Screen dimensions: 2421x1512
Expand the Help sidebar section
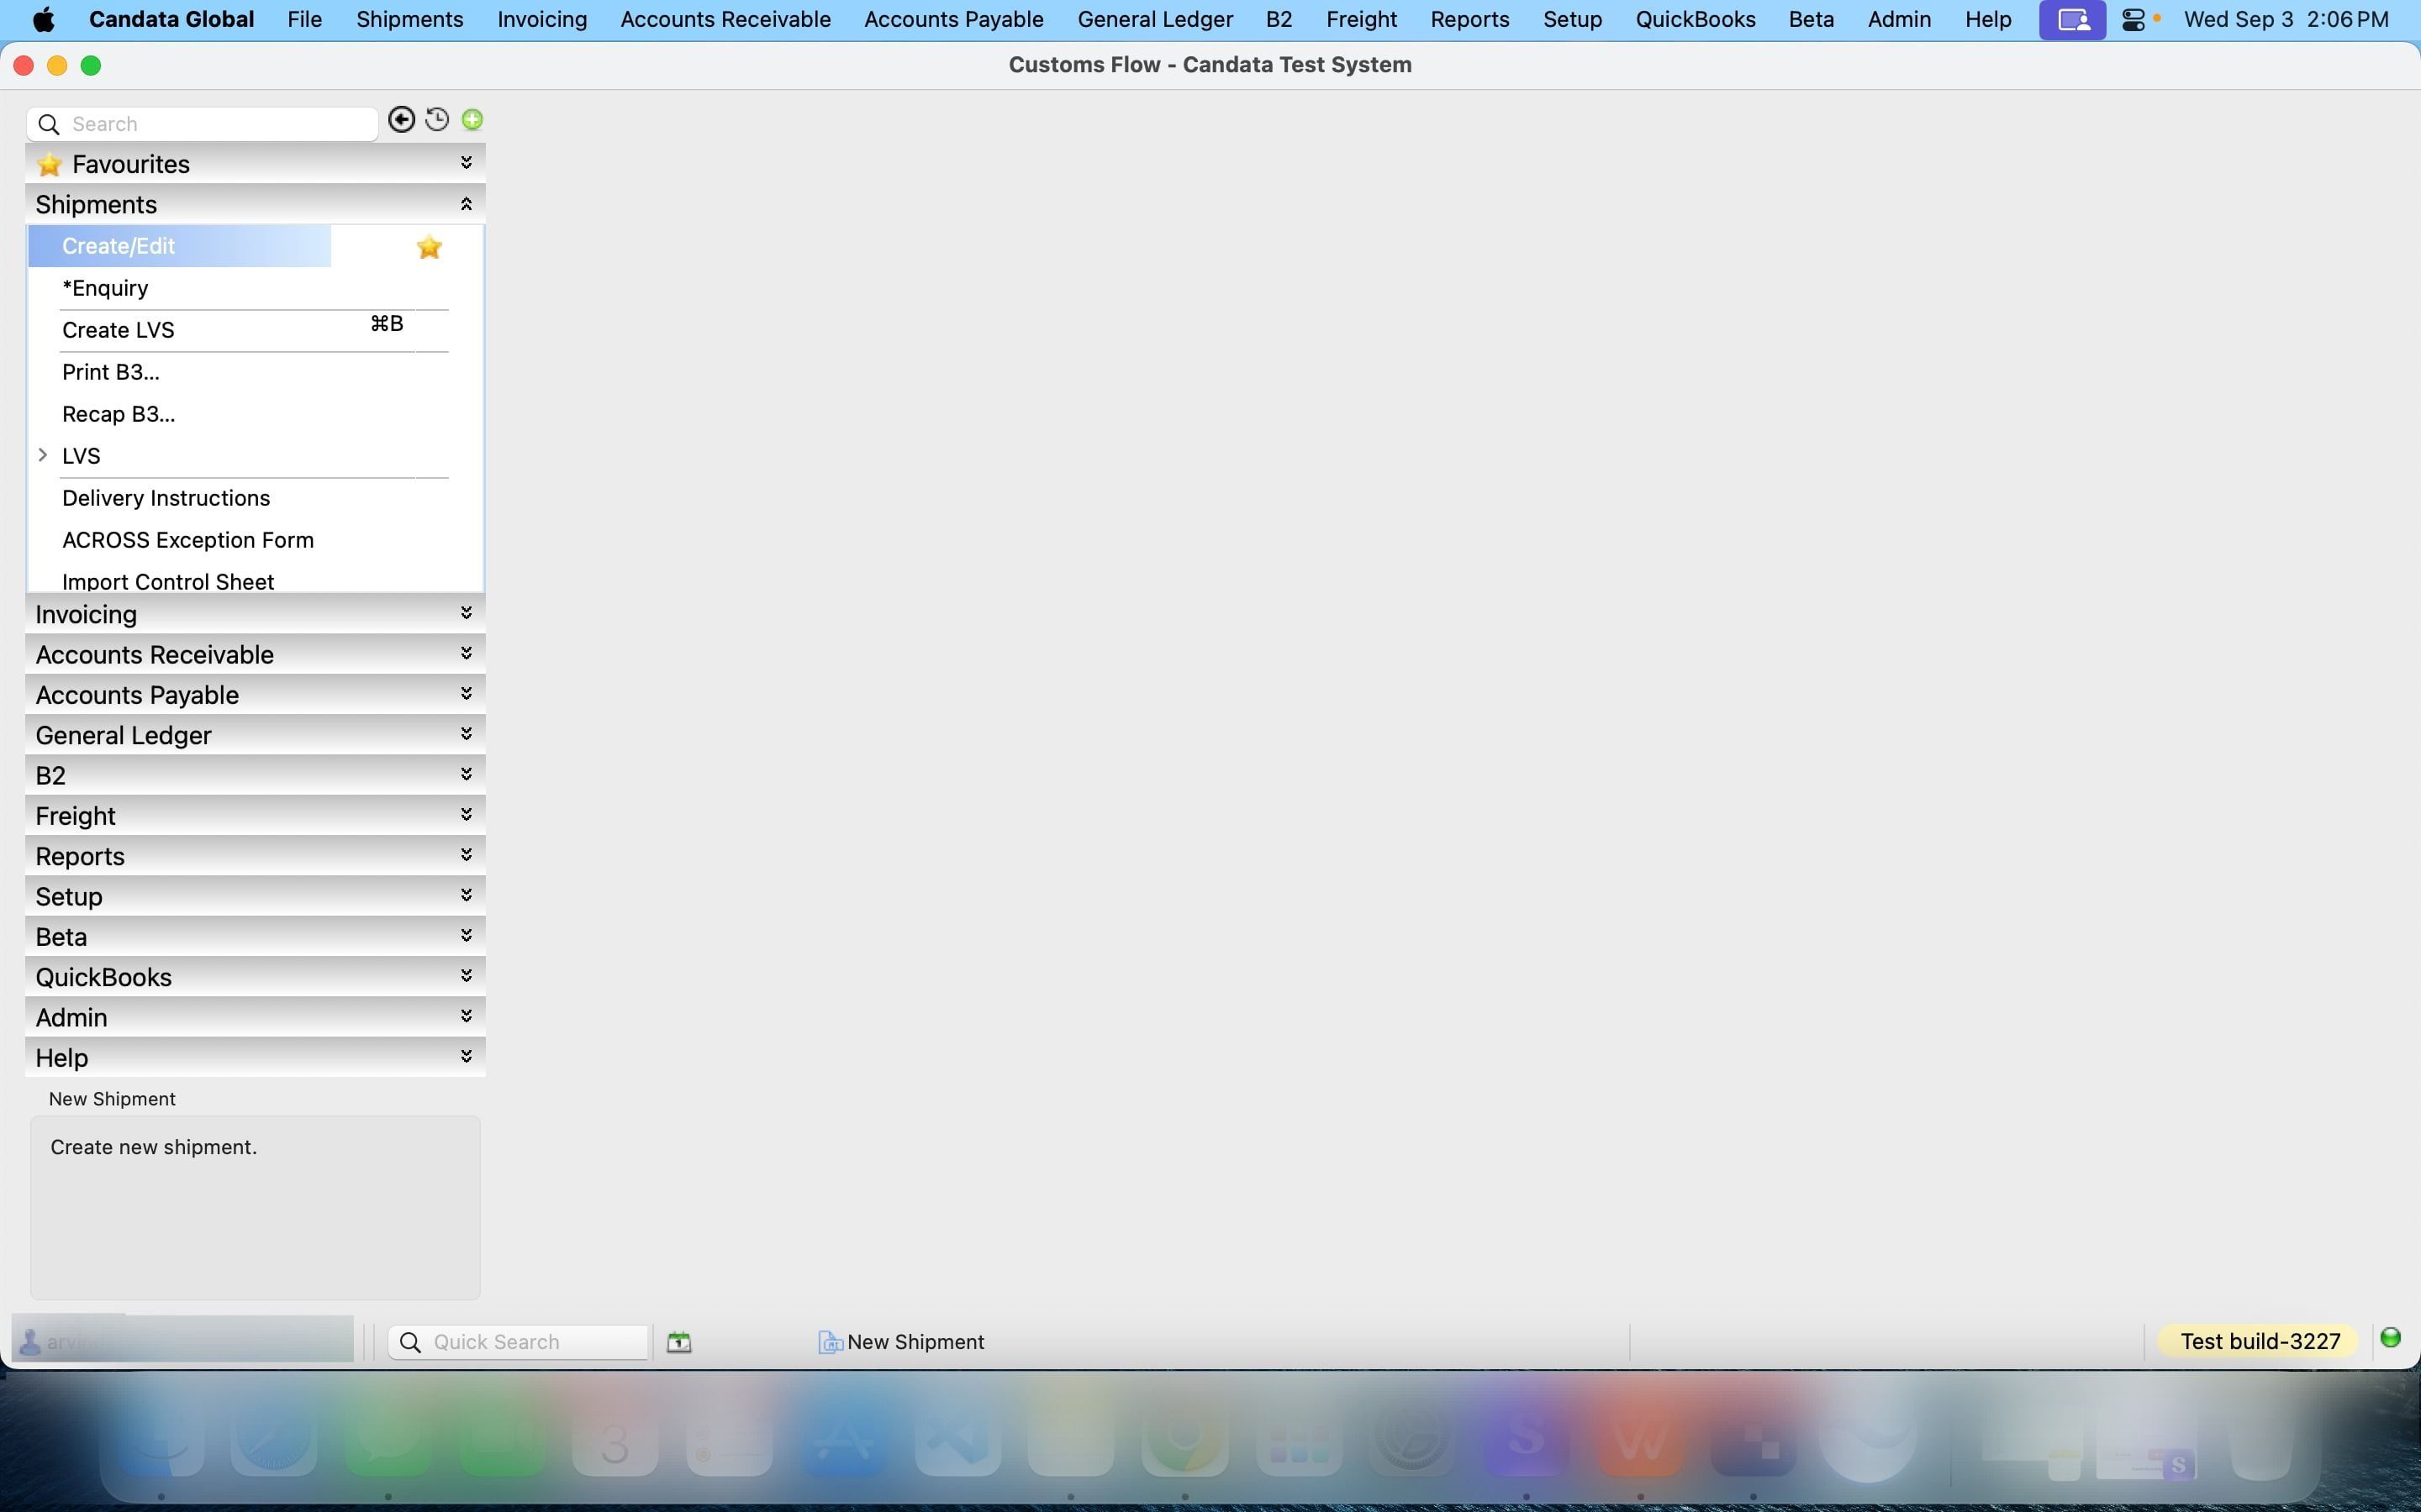pyautogui.click(x=467, y=1056)
